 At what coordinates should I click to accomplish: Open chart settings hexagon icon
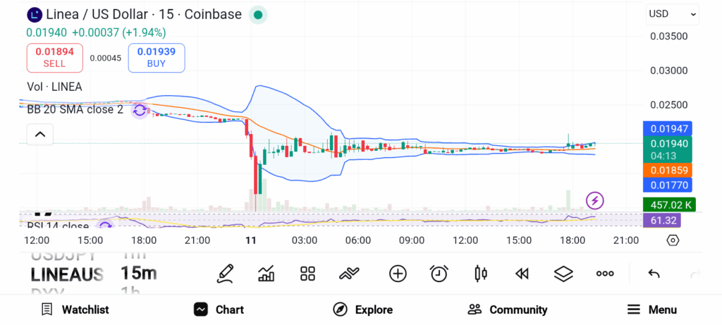(x=673, y=240)
